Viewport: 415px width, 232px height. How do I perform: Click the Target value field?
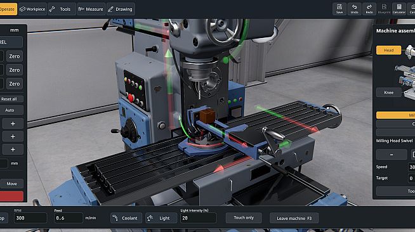click(x=412, y=178)
